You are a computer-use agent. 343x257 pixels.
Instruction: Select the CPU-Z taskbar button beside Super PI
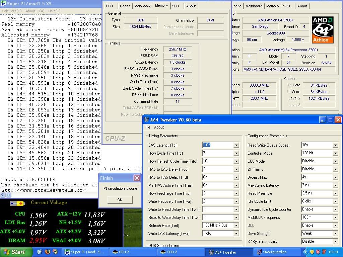(133, 252)
